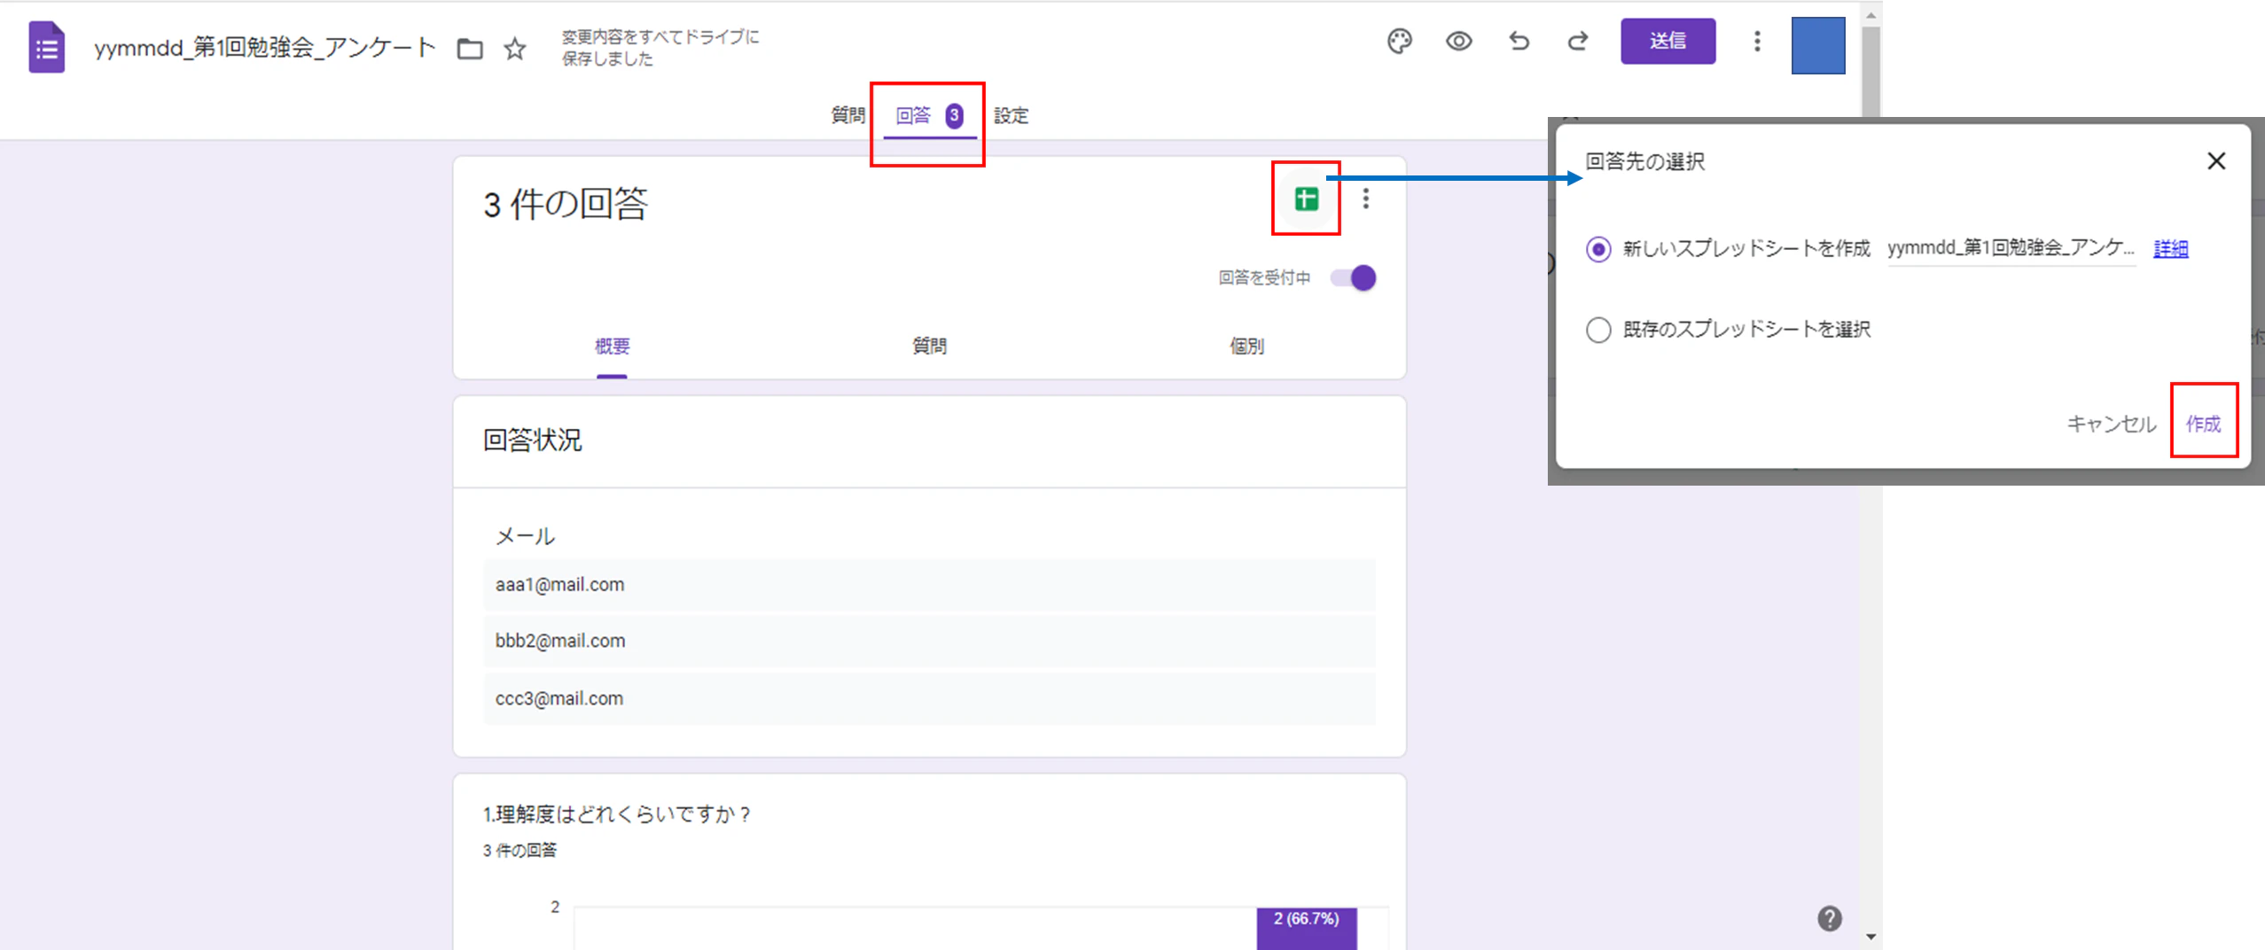The image size is (2265, 950).
Task: Click the bbb2@mail.com response row
Action: (x=929, y=641)
